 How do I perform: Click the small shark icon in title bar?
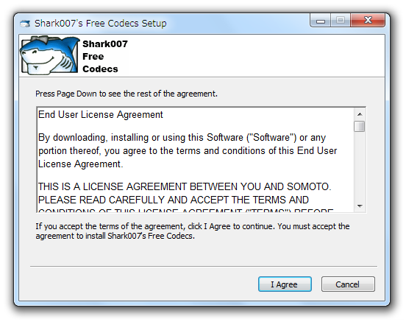tap(25, 24)
